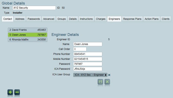Open the Clients tab
Screen dimensions: 173x98
click(x=165, y=19)
